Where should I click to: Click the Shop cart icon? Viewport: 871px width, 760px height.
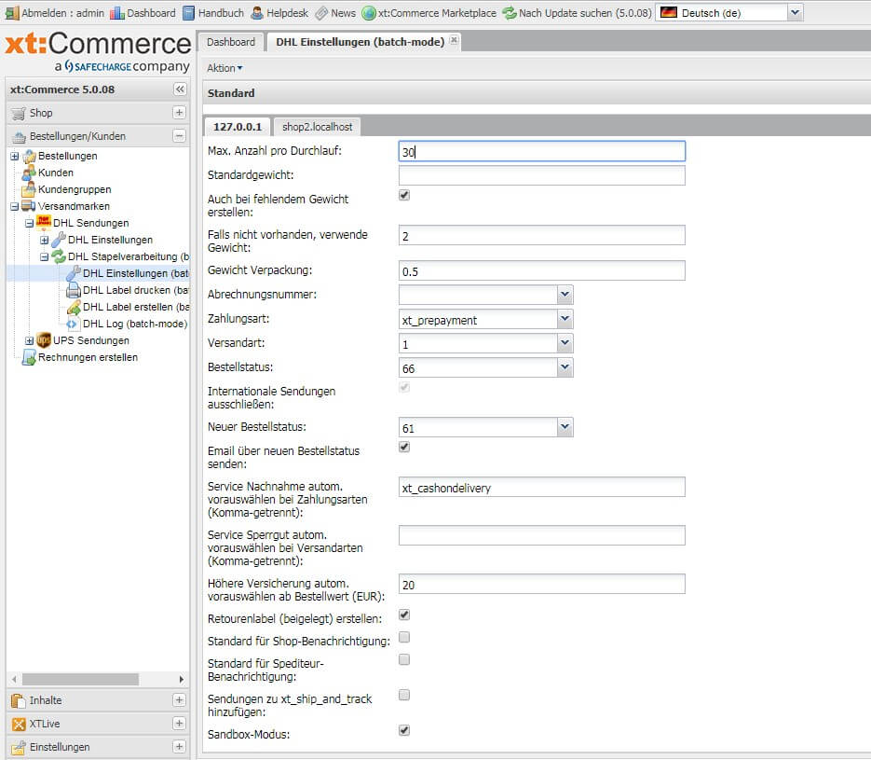pos(19,114)
